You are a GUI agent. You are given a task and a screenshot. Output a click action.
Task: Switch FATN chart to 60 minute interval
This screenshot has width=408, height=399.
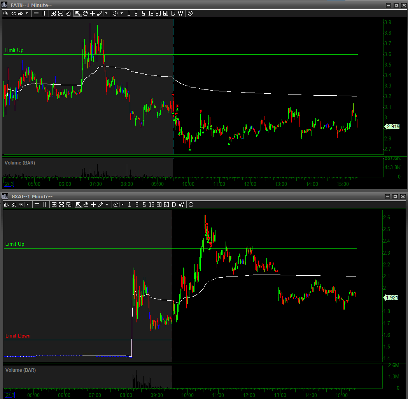click(x=166, y=13)
